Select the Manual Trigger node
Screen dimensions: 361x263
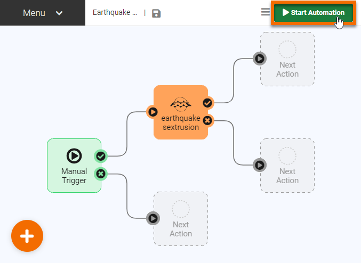click(74, 171)
